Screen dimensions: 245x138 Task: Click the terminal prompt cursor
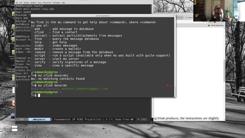pos(39,95)
